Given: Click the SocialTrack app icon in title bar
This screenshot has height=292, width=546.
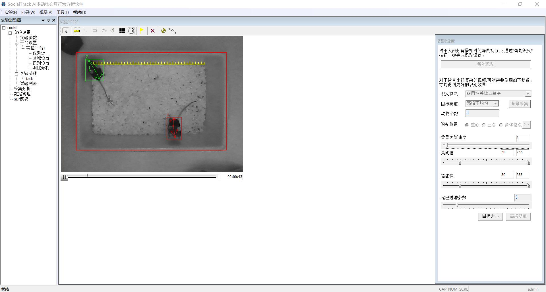Looking at the screenshot, I should point(3,4).
